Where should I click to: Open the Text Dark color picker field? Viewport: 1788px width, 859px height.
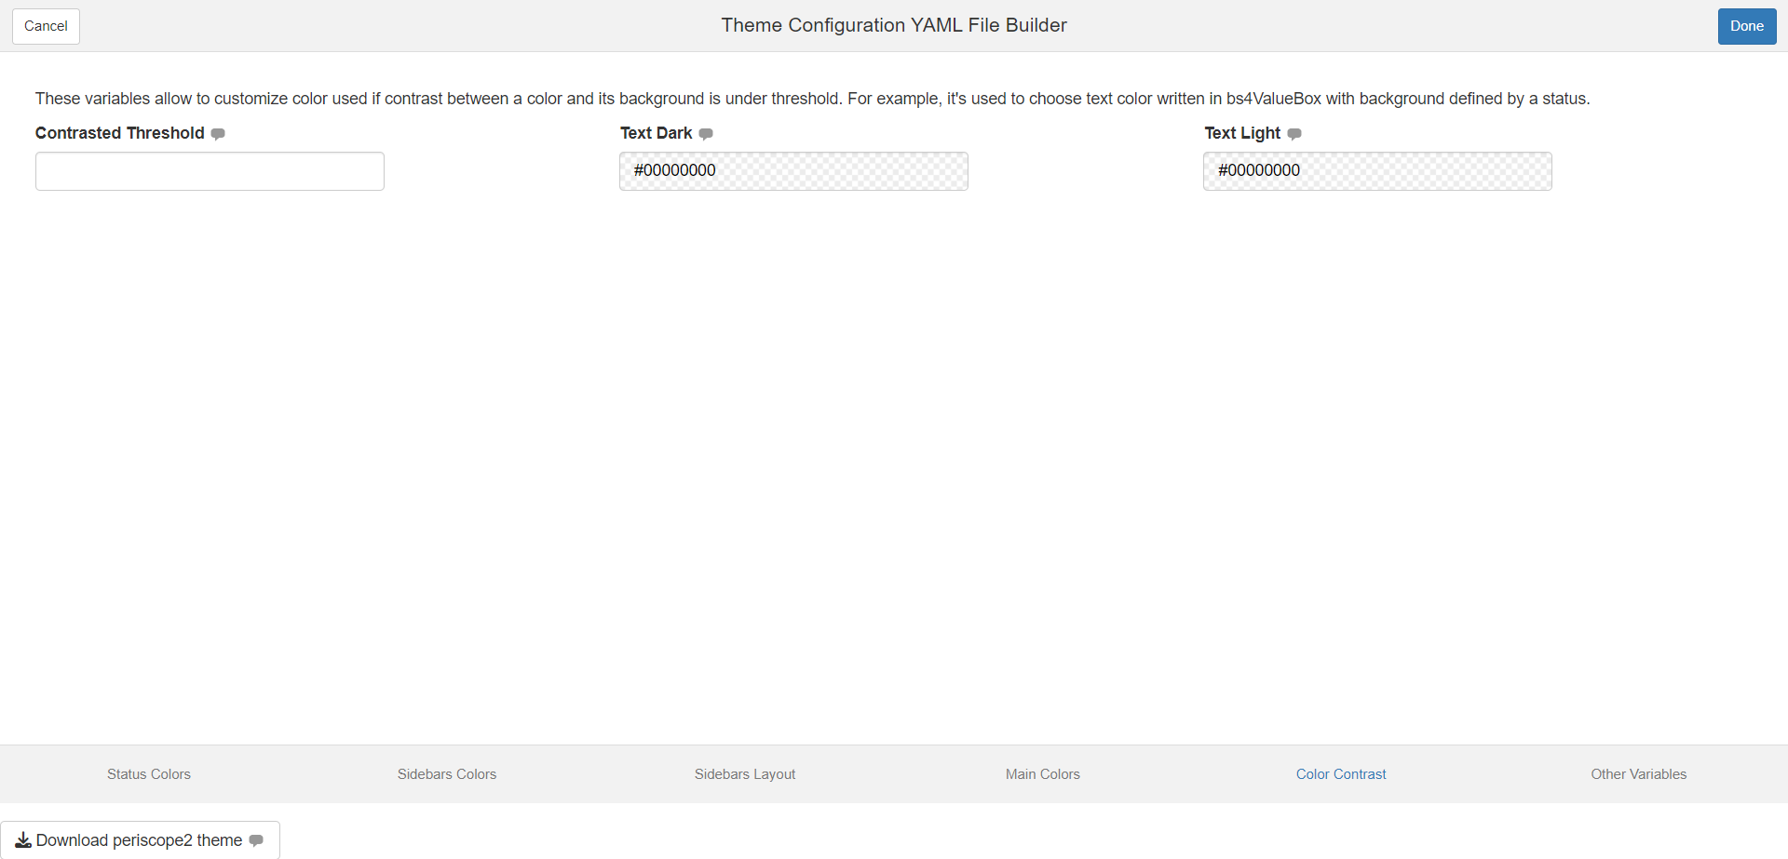[793, 171]
